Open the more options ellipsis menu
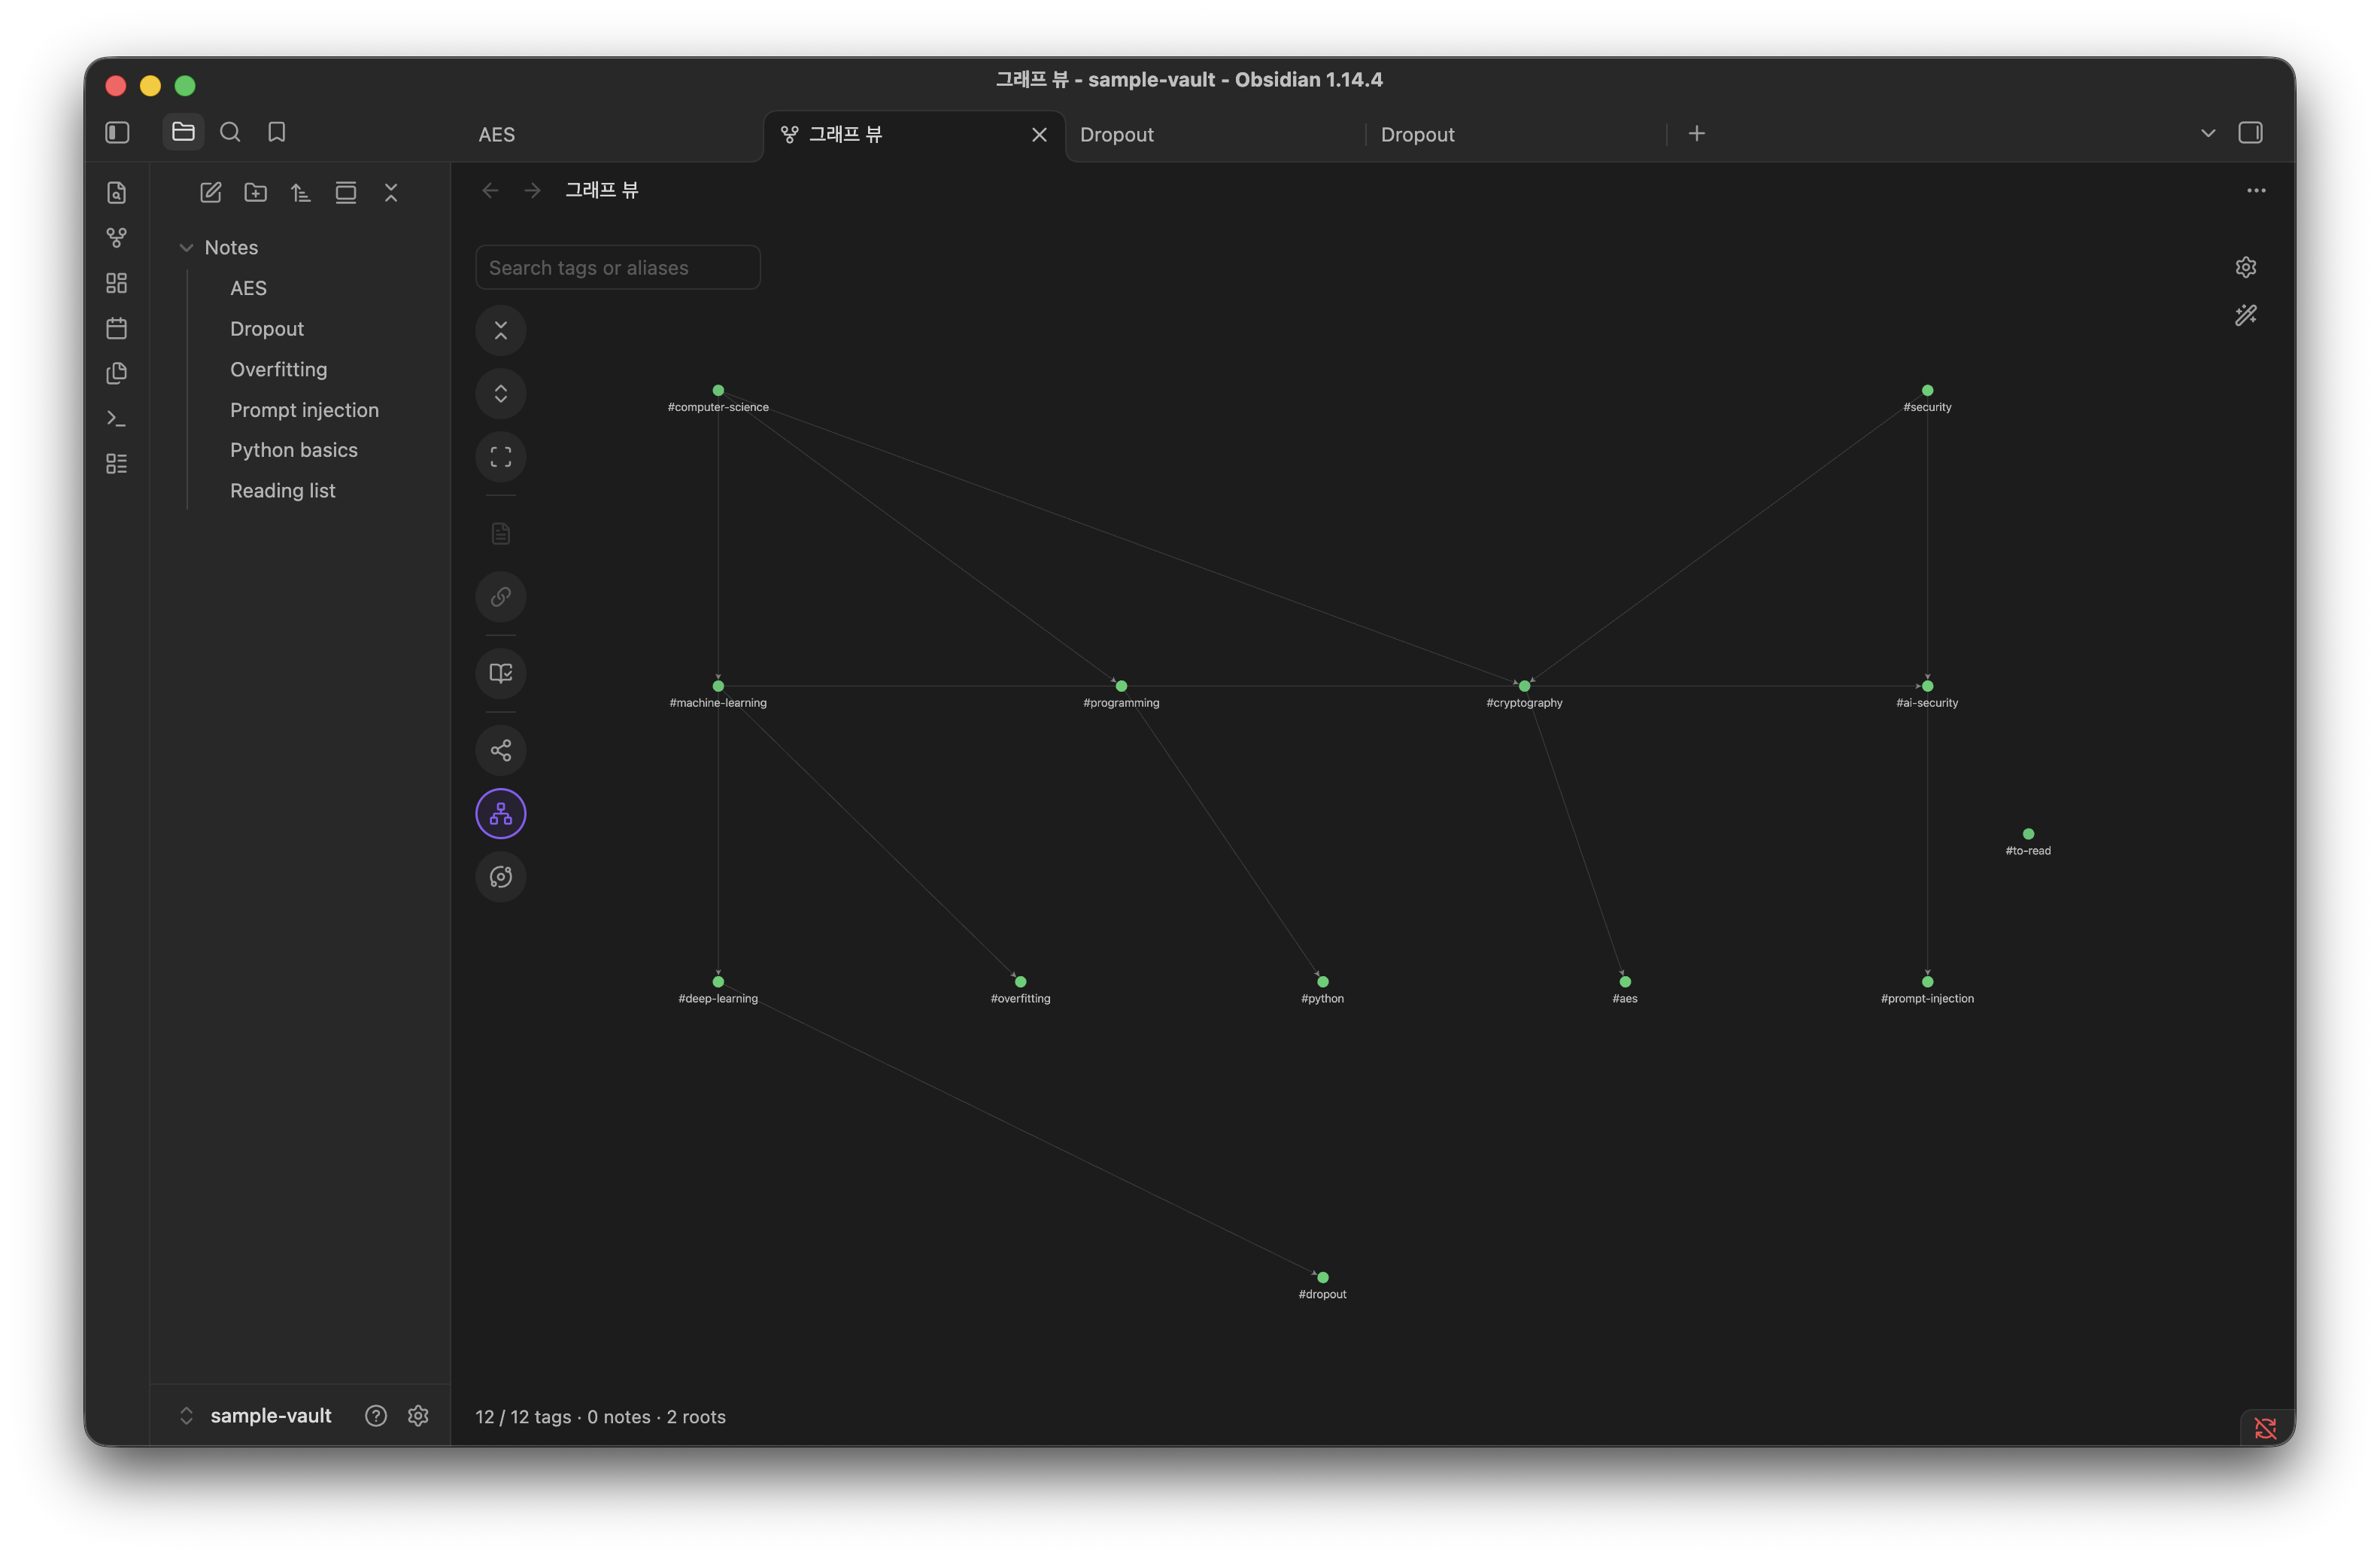 point(2256,190)
